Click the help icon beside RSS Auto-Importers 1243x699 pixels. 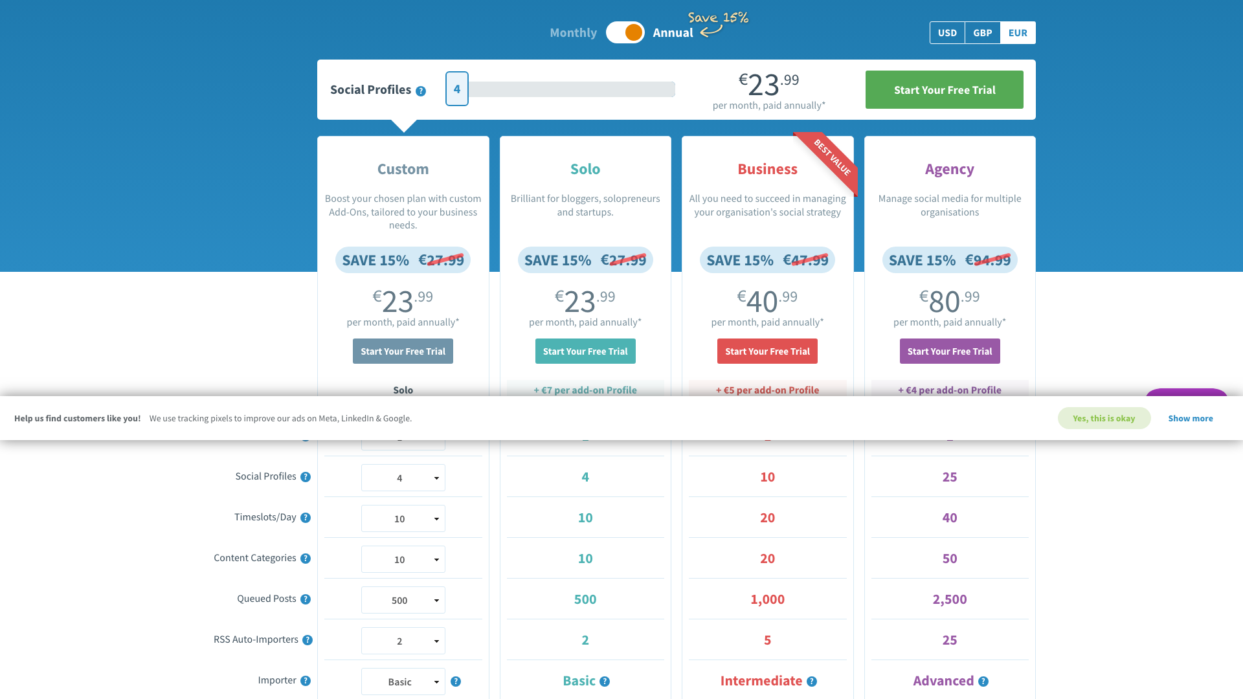click(306, 640)
